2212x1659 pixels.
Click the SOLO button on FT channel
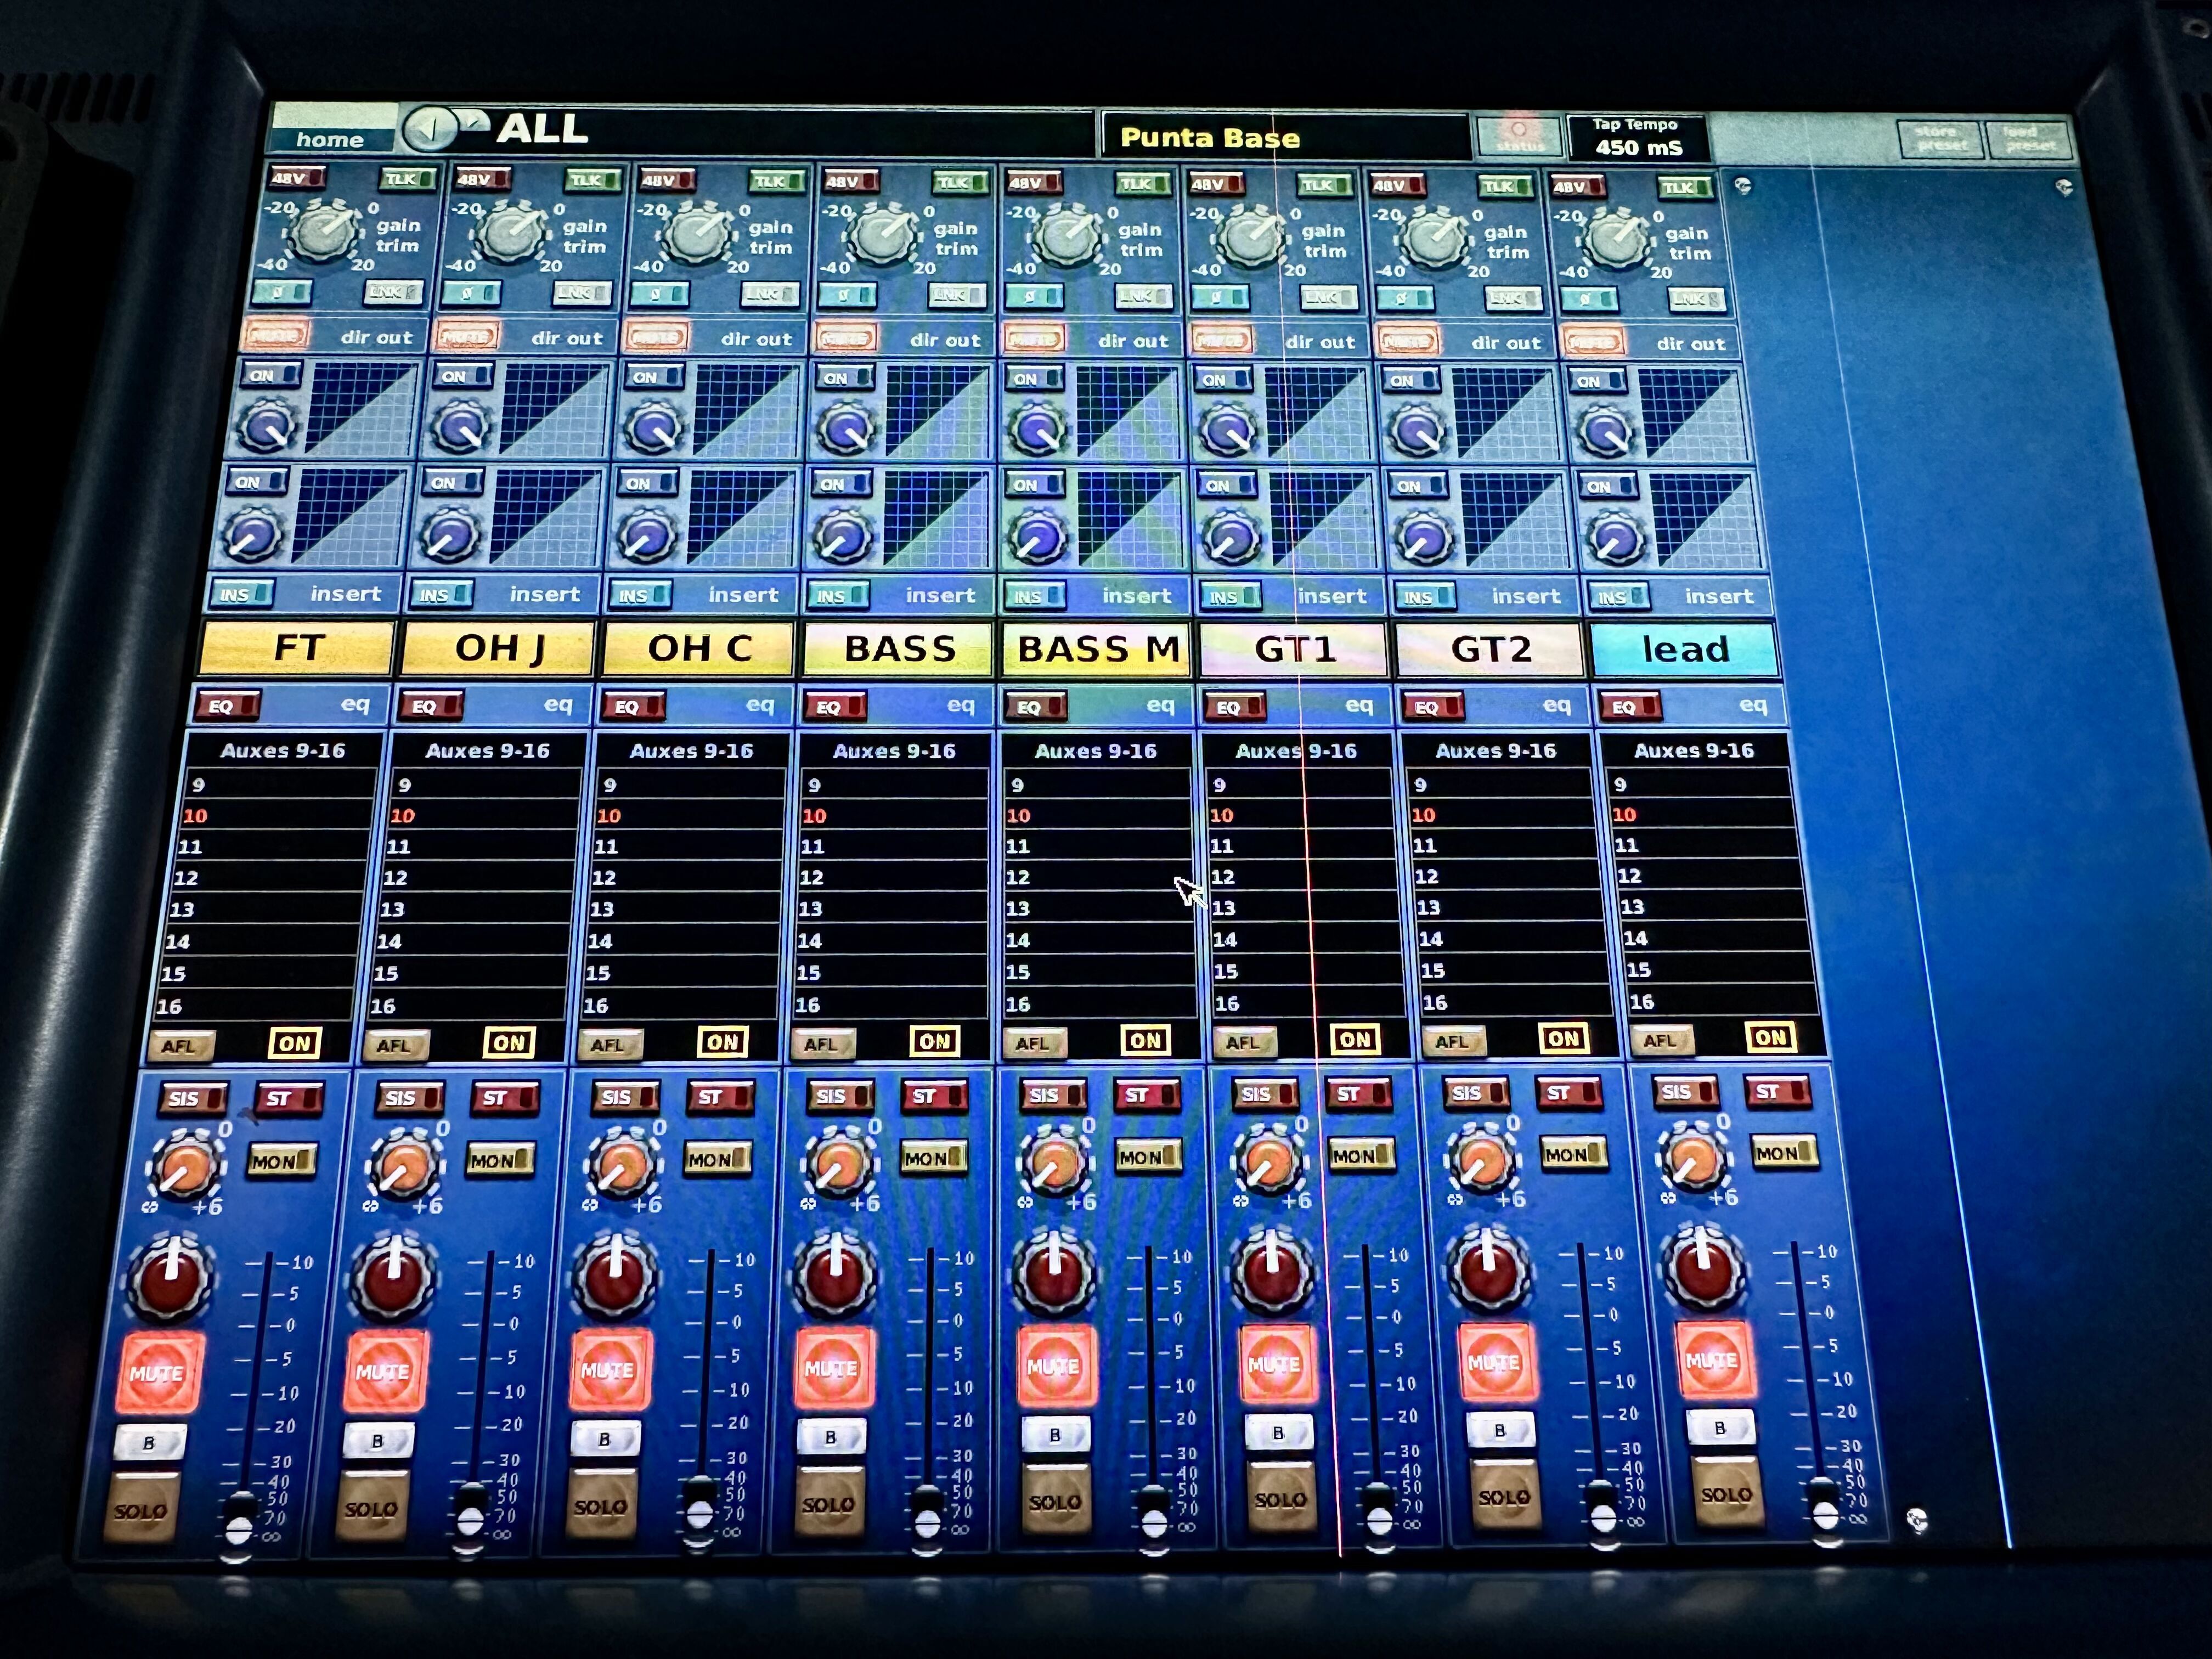[x=141, y=1509]
